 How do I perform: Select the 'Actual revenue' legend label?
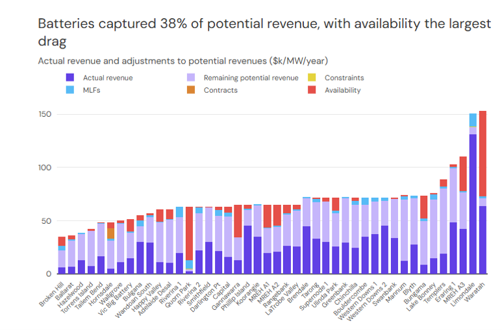(x=108, y=78)
